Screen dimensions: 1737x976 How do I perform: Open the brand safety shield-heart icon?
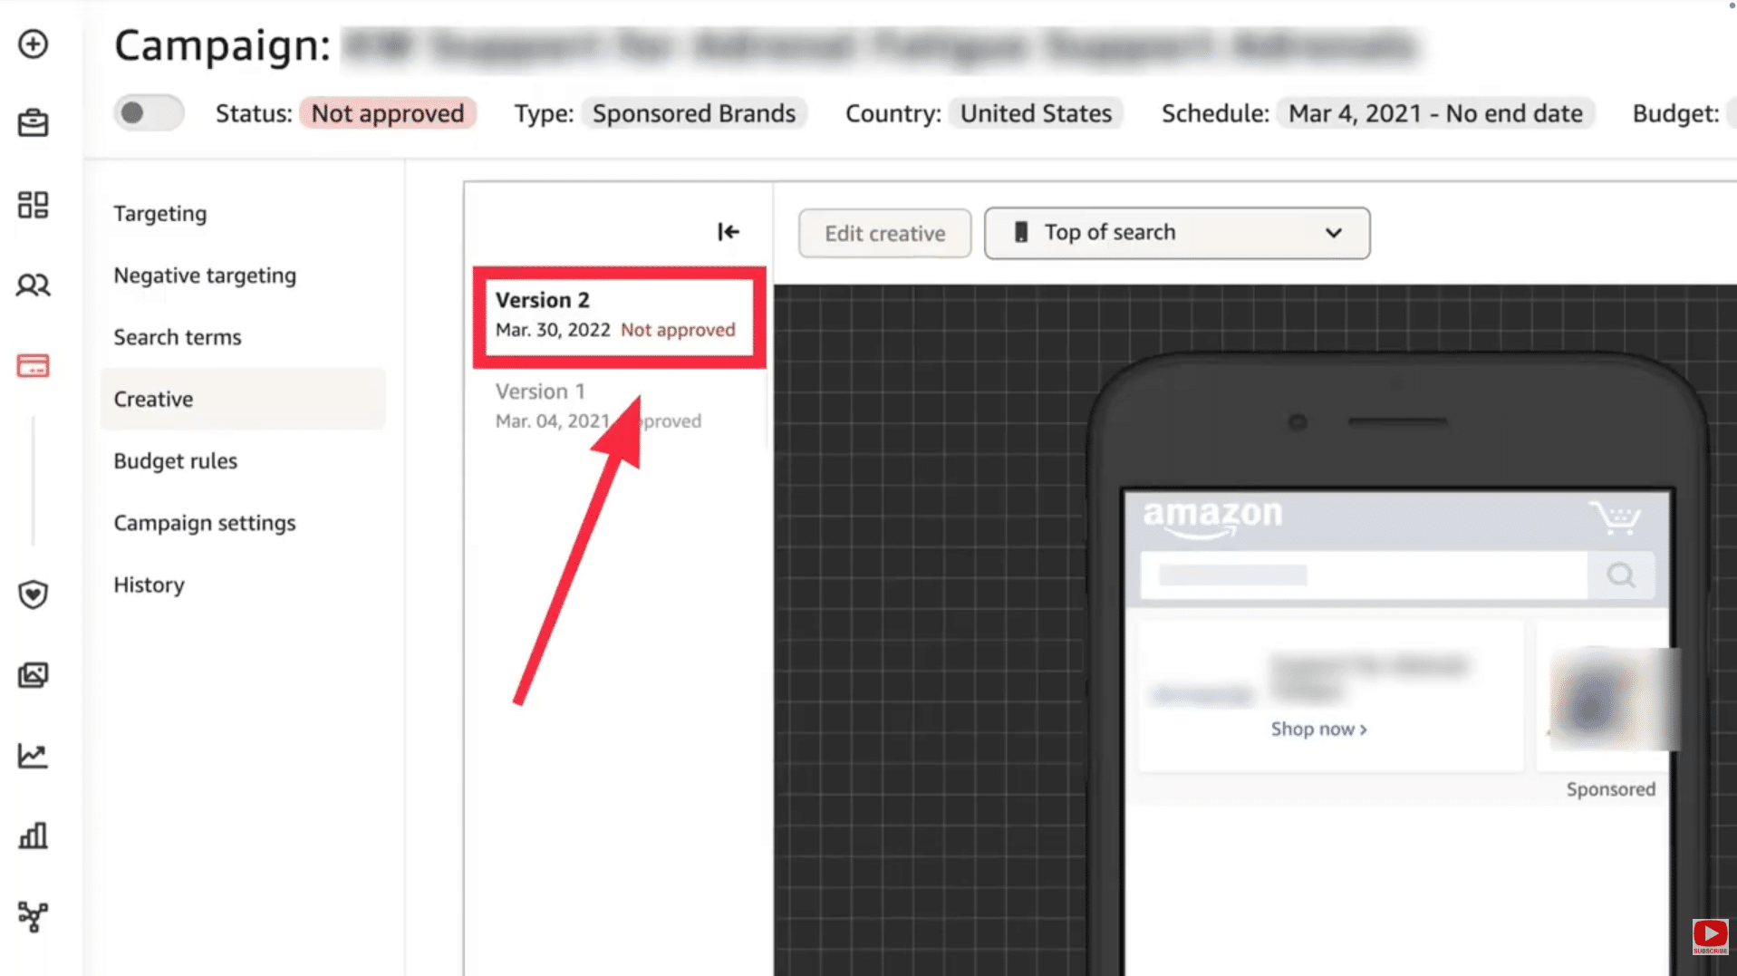33,594
